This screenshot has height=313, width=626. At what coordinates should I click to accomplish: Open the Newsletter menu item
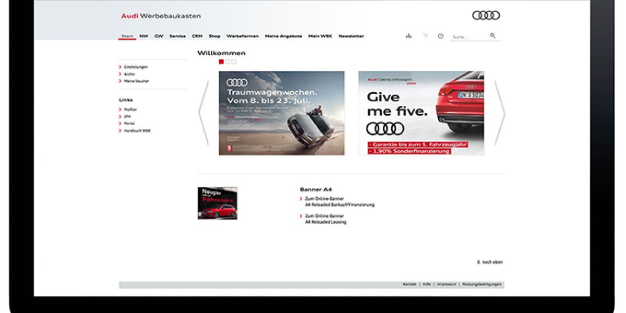351,37
